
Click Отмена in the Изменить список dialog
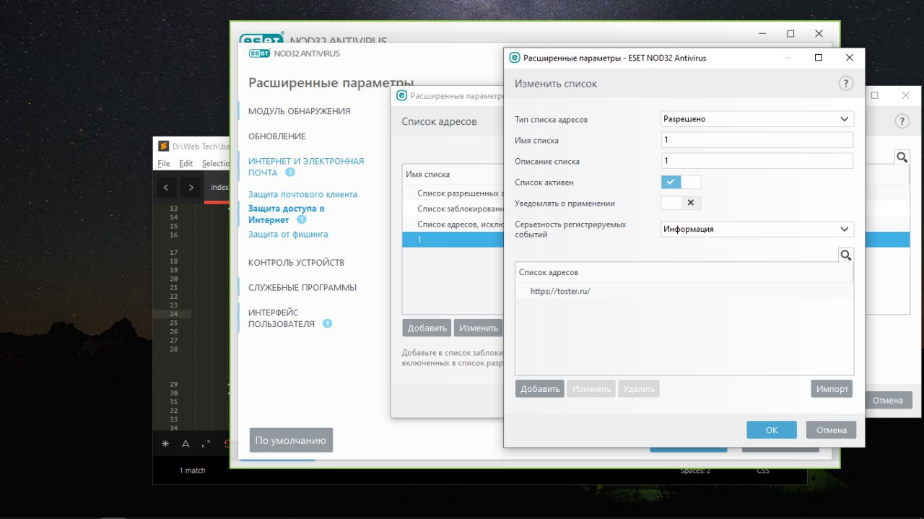click(x=832, y=429)
